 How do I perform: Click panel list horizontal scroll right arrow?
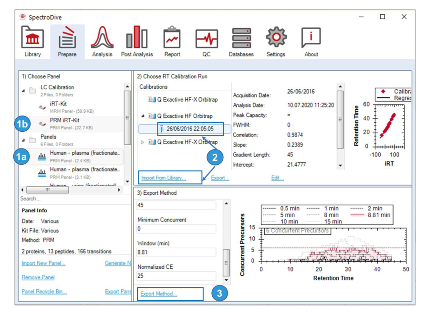[119, 190]
